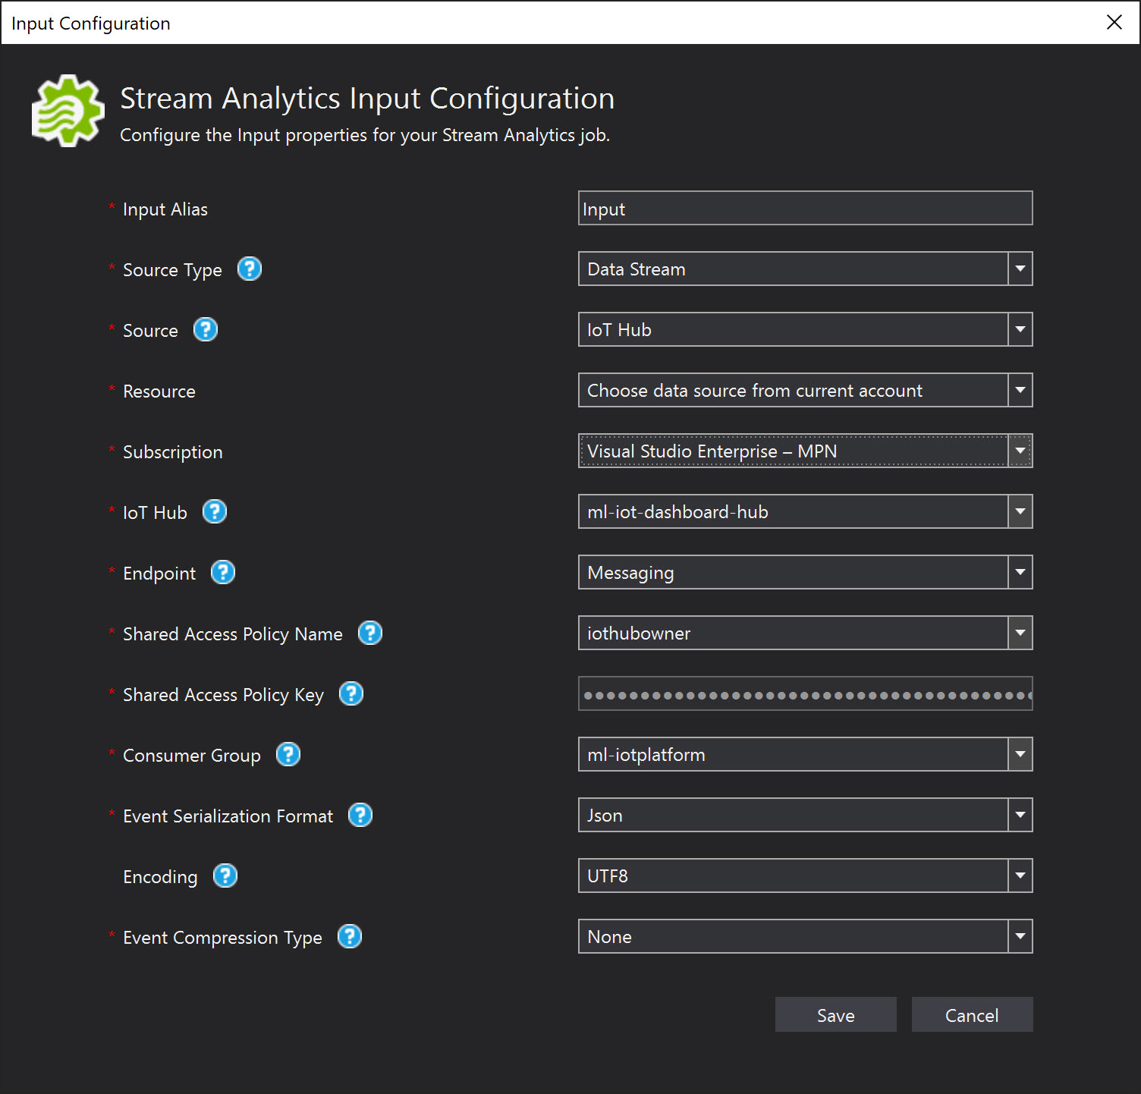Click the Input Alias text field
This screenshot has width=1141, height=1094.
805,208
